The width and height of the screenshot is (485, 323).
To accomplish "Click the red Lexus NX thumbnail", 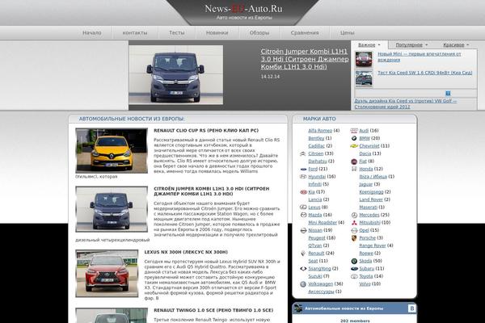I will point(107,274).
